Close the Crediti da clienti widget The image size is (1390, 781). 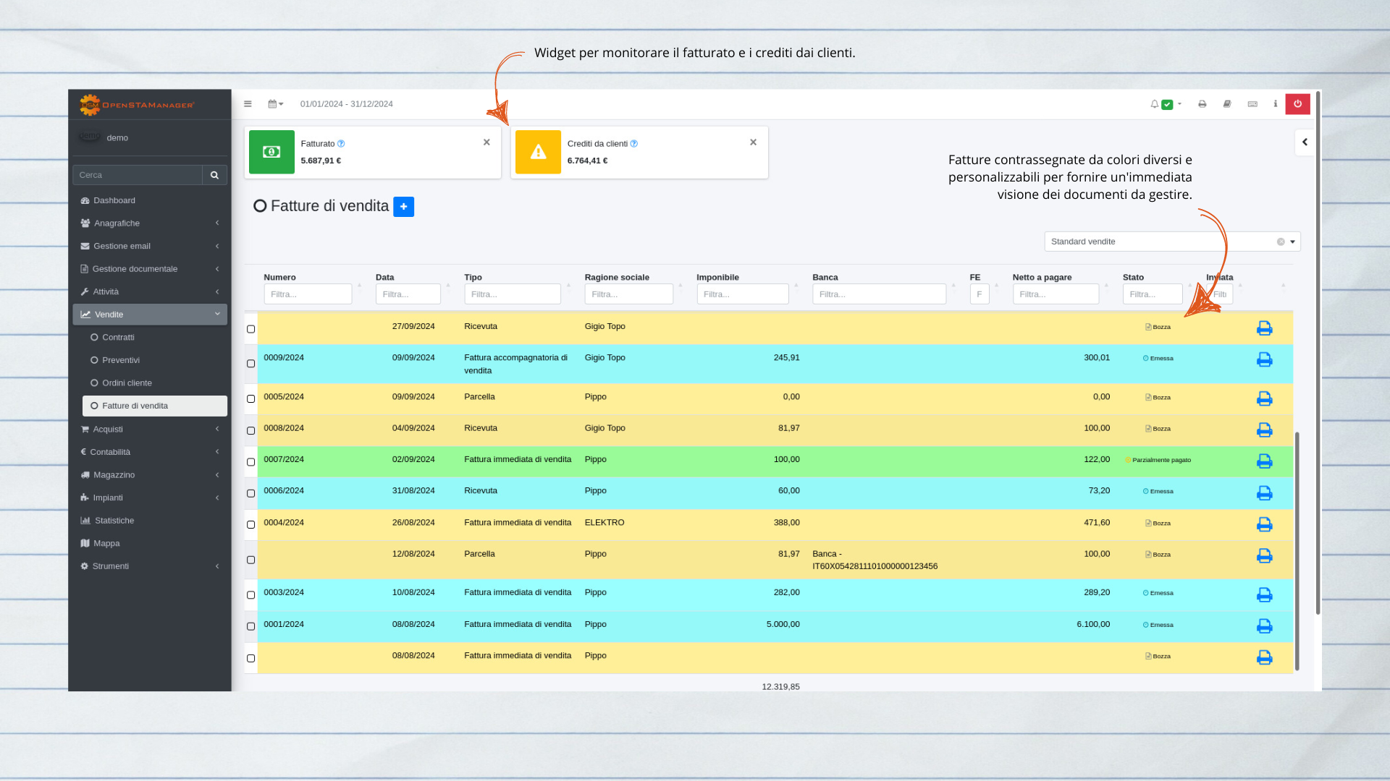[x=753, y=142]
